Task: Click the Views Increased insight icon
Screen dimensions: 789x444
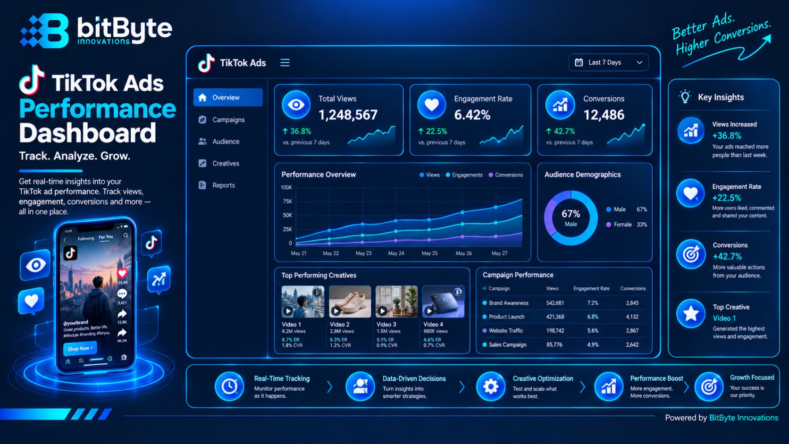Action: click(x=691, y=131)
